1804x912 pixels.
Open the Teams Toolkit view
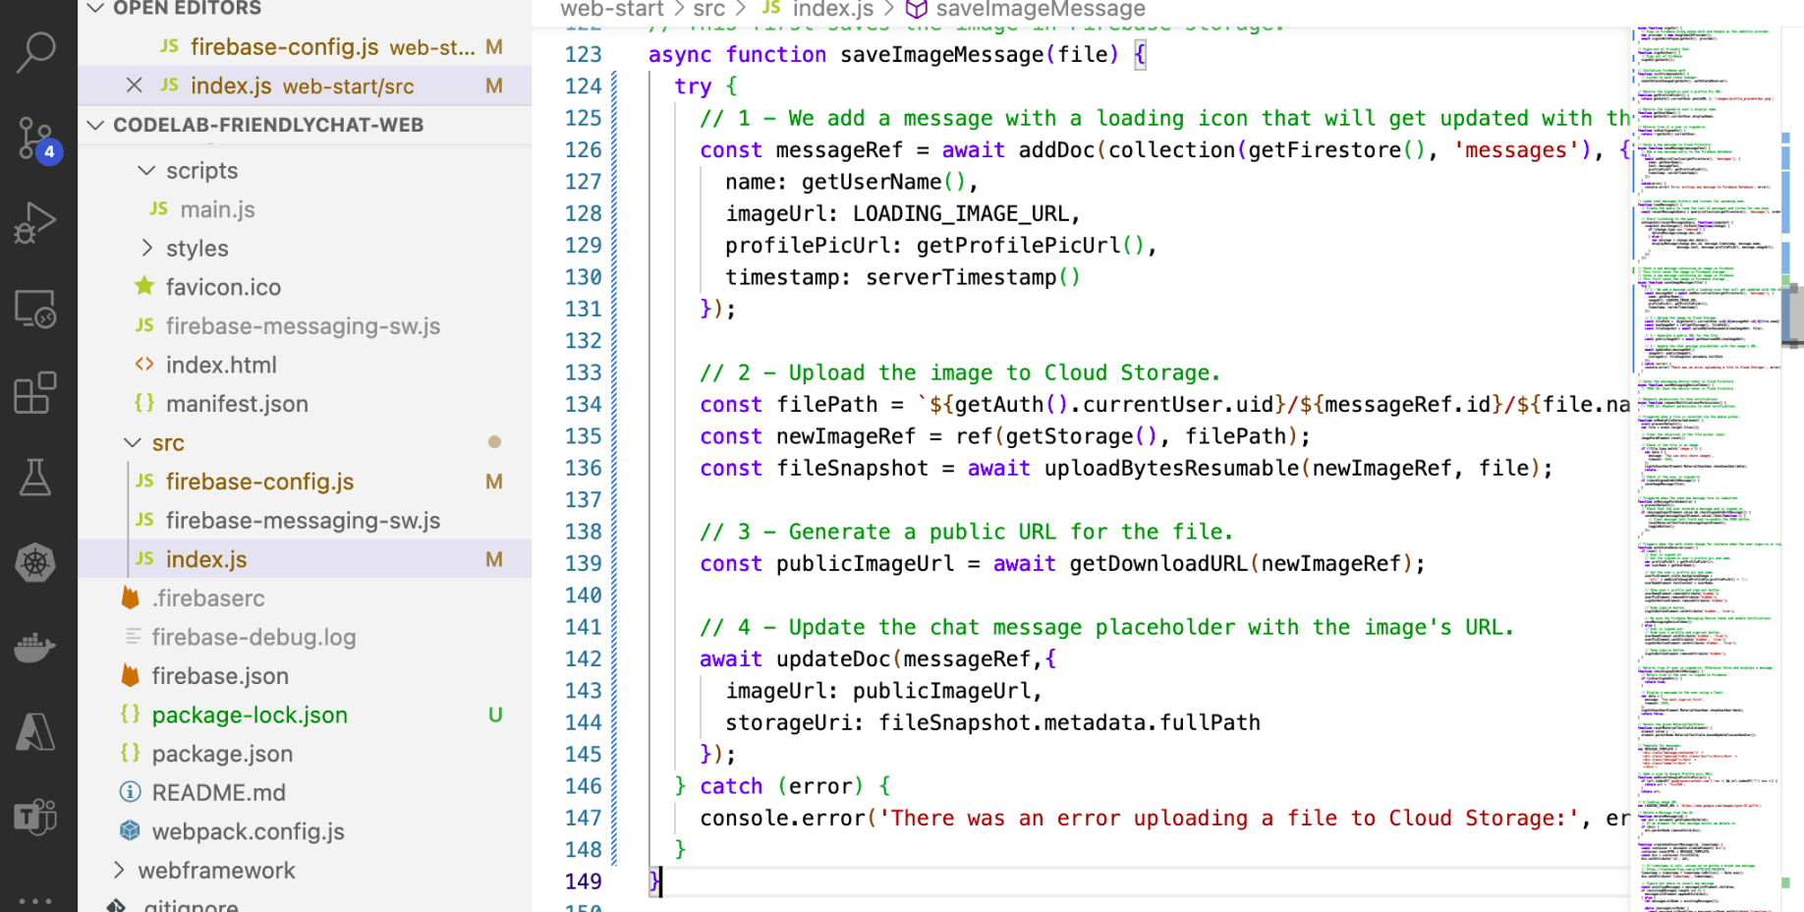[x=36, y=817]
